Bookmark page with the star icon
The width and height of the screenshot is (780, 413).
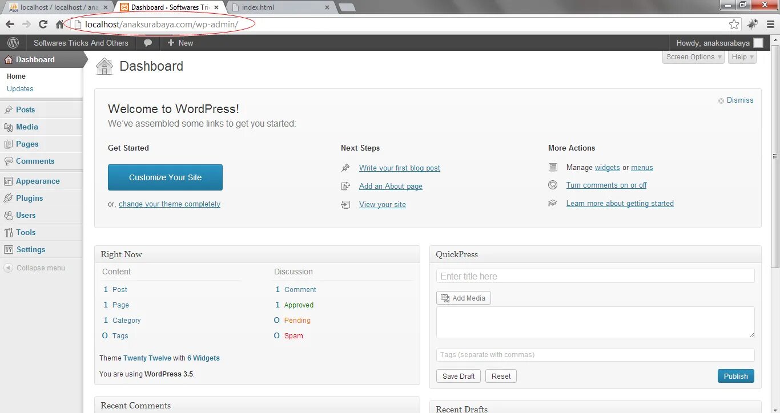tap(734, 24)
